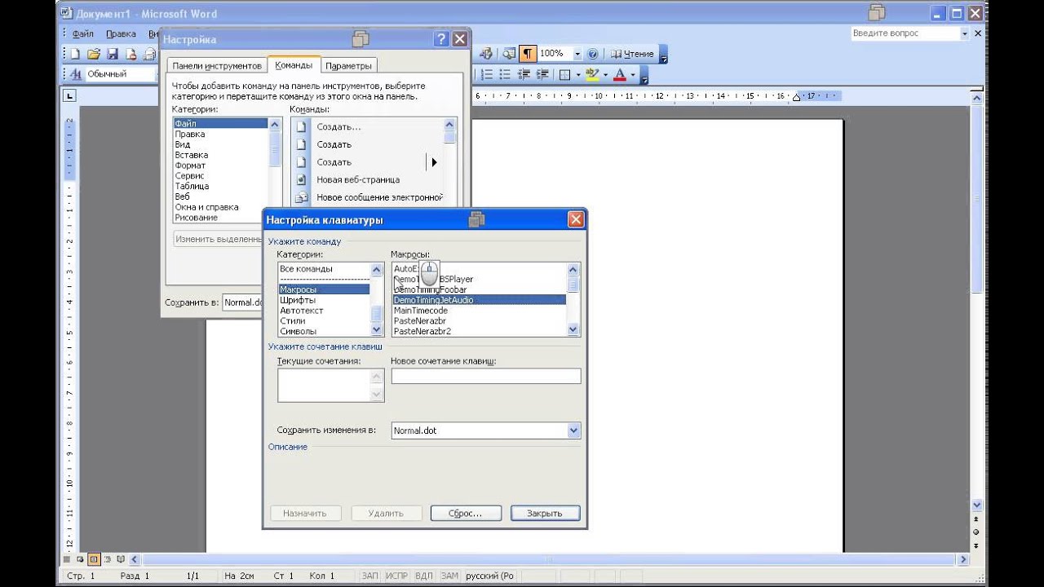This screenshot has width=1044, height=587.
Task: Switch to Панели инструментов tab
Action: [x=217, y=66]
